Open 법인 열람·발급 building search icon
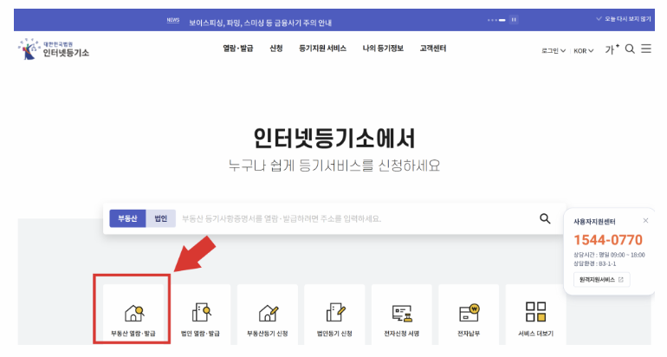The image size is (667, 357). (x=201, y=312)
